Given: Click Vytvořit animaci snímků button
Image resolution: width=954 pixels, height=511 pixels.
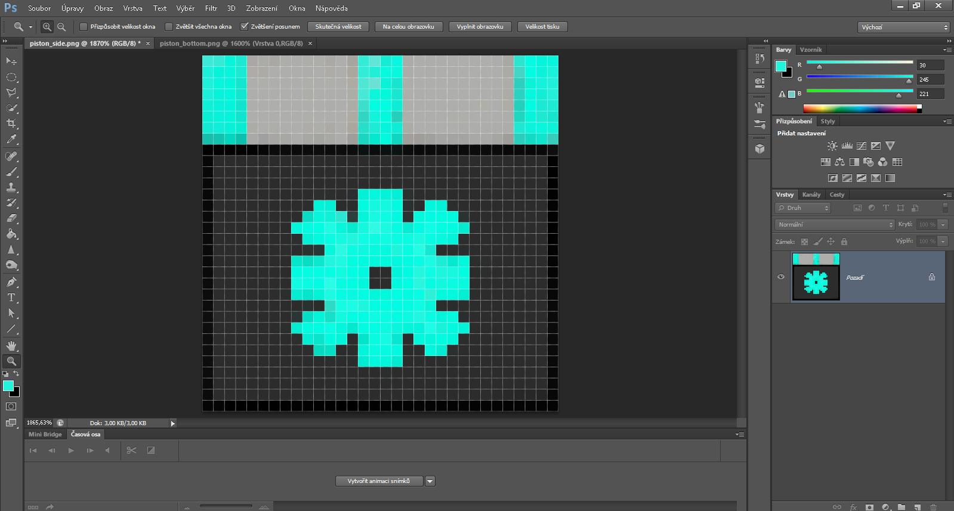Looking at the screenshot, I should 379,481.
